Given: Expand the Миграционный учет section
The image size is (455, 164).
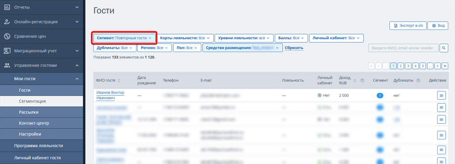Looking at the screenshot, I should [77, 51].
